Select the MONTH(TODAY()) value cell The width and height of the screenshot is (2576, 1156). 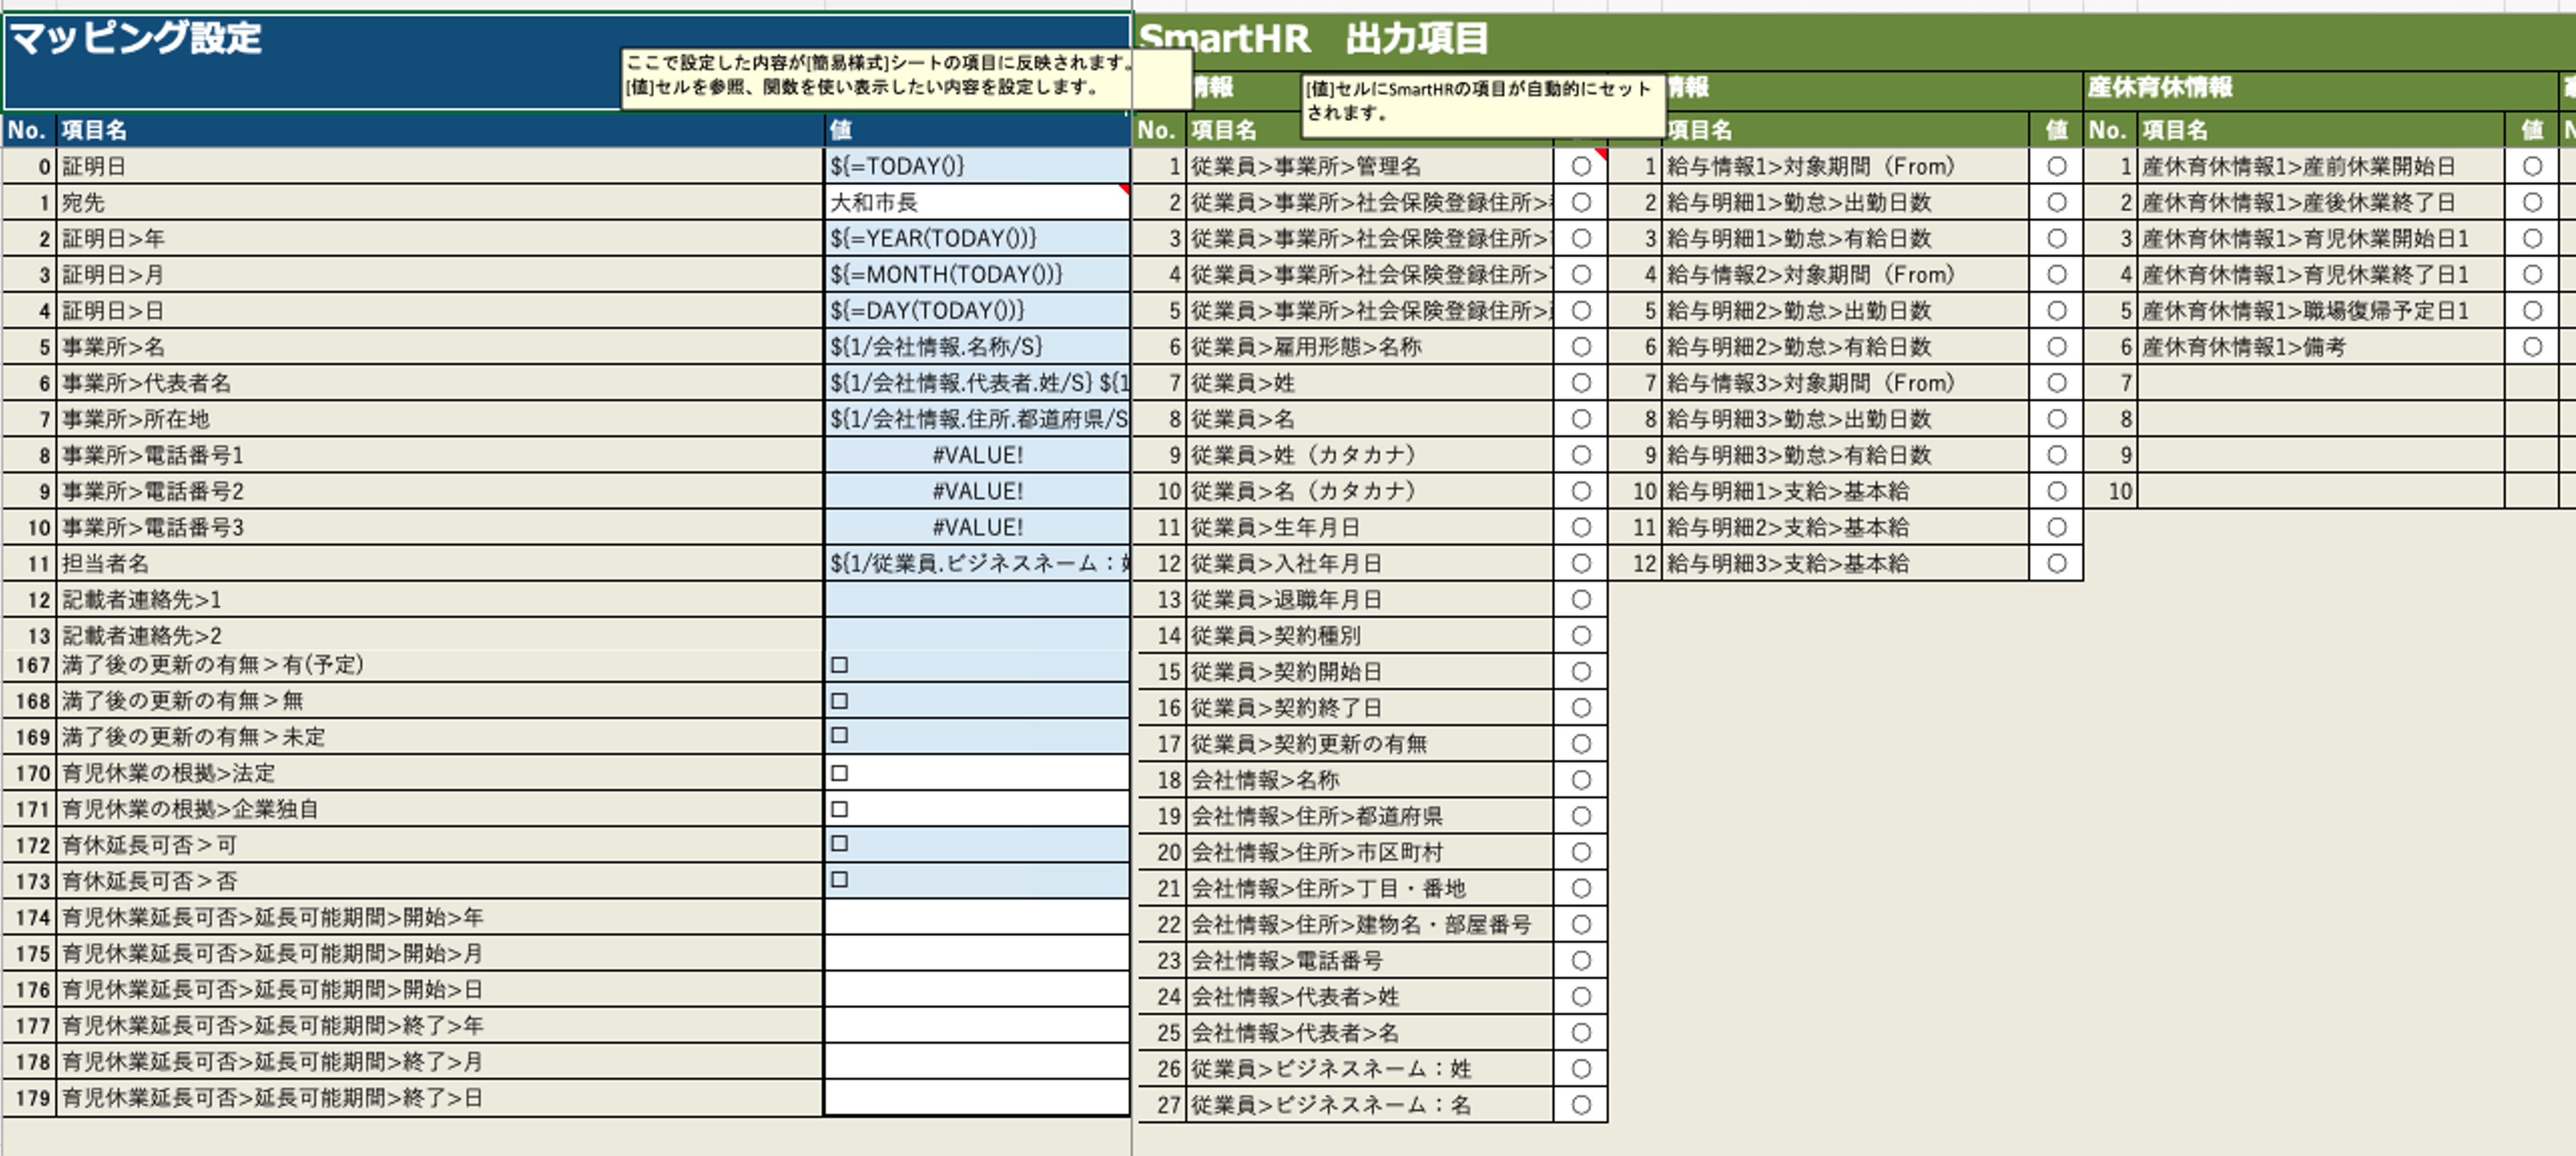976,274
